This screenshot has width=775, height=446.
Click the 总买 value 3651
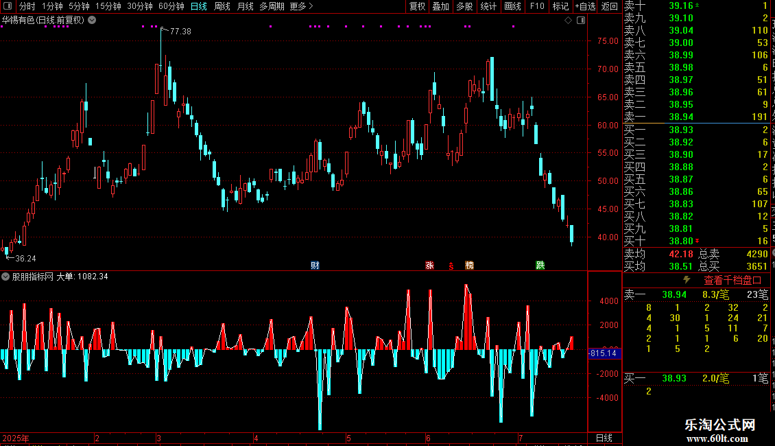tap(757, 266)
